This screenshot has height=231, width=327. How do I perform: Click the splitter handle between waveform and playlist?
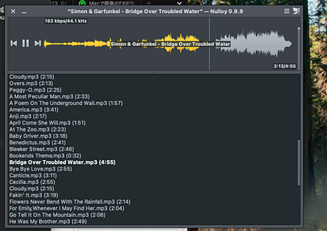[x=154, y=72]
